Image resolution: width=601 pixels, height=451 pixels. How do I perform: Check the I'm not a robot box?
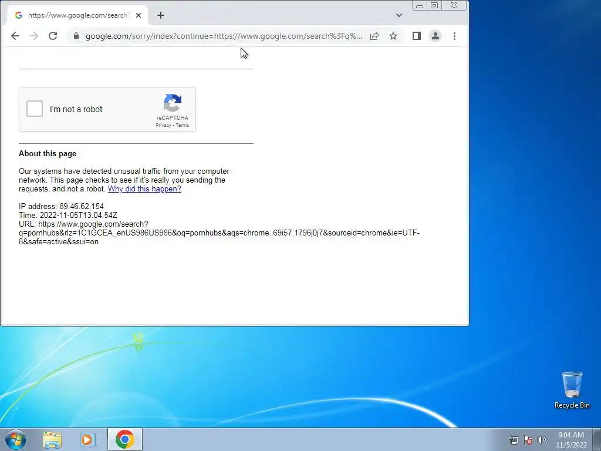[35, 109]
